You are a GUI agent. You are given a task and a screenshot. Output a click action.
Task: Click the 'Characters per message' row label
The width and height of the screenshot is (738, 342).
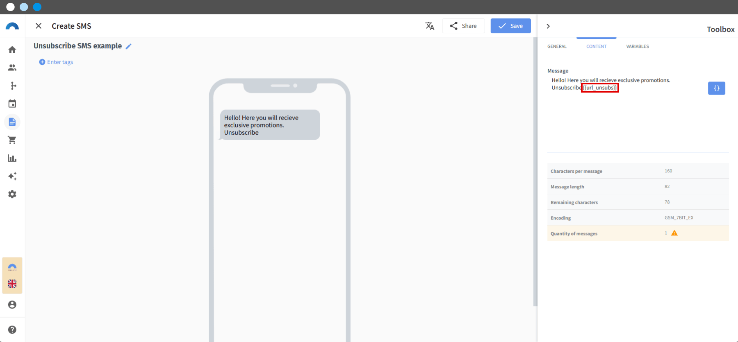(576, 171)
